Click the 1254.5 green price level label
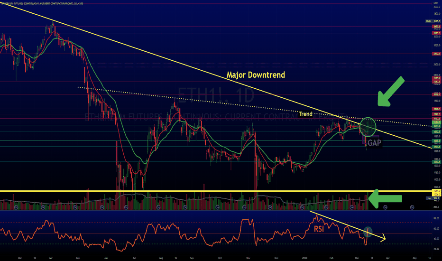This screenshot has height=261, width=442. [x=437, y=162]
